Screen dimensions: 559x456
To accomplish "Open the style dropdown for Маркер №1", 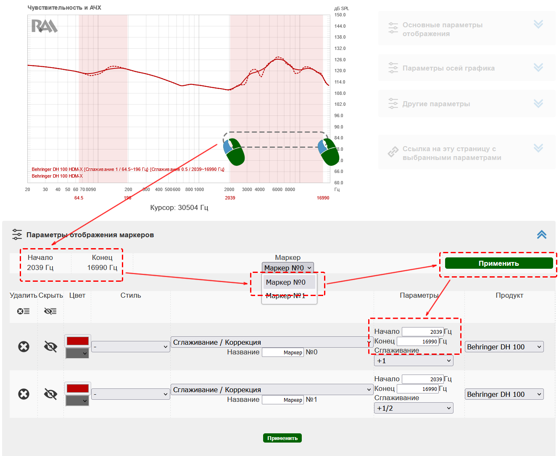I will click(x=131, y=394).
